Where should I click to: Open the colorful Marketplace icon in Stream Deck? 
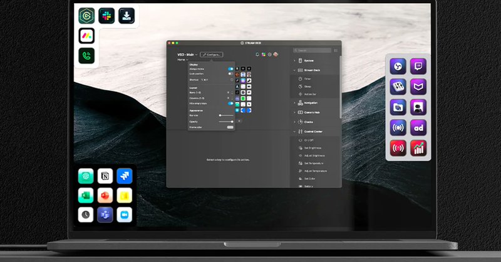coord(264,54)
